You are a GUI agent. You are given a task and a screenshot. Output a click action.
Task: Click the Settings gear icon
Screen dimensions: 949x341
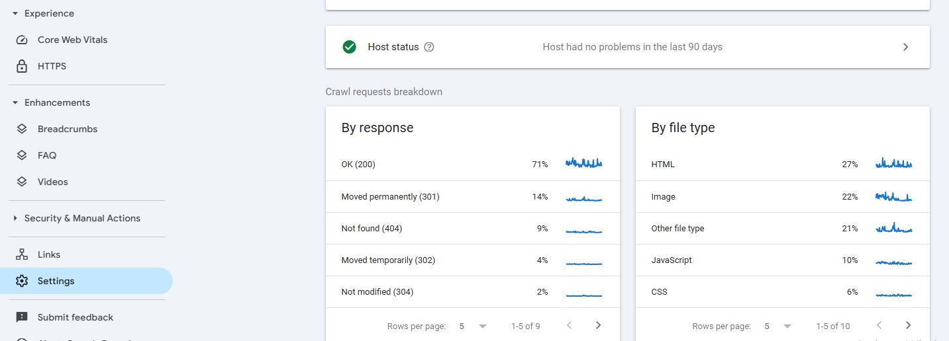tap(22, 281)
